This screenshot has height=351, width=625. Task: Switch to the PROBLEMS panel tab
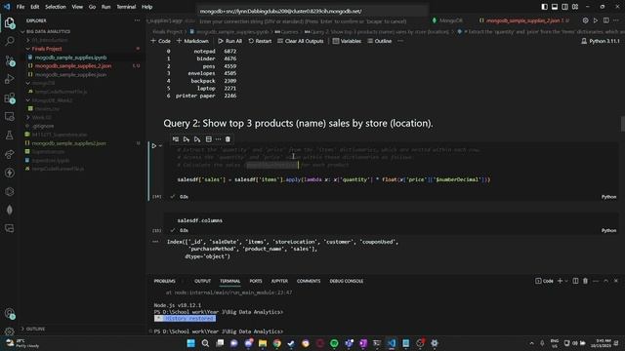point(165,281)
